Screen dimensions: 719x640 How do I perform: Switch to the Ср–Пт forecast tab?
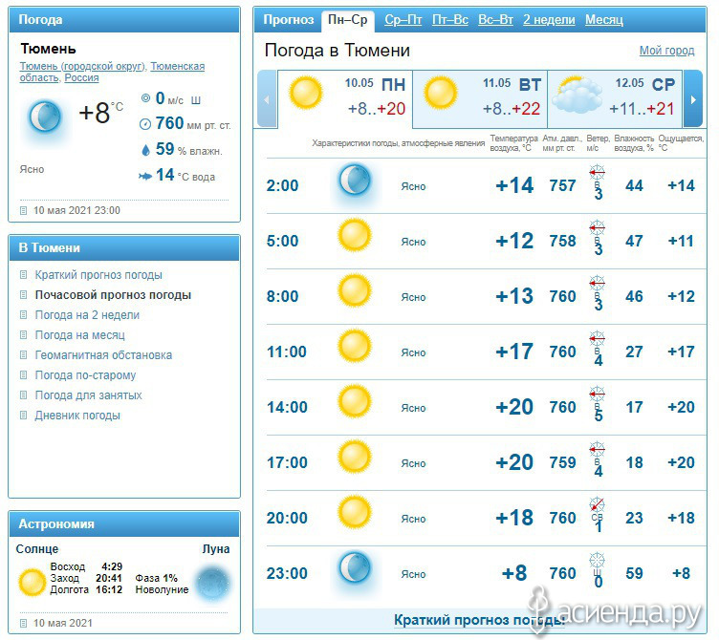click(403, 20)
